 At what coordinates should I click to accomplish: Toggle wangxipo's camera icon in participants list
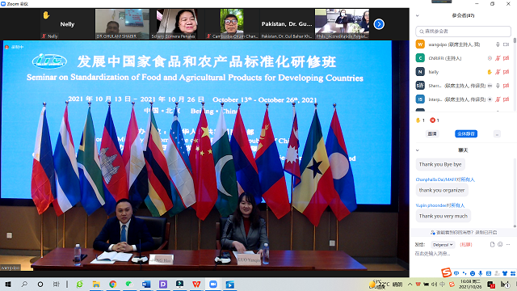point(506,44)
